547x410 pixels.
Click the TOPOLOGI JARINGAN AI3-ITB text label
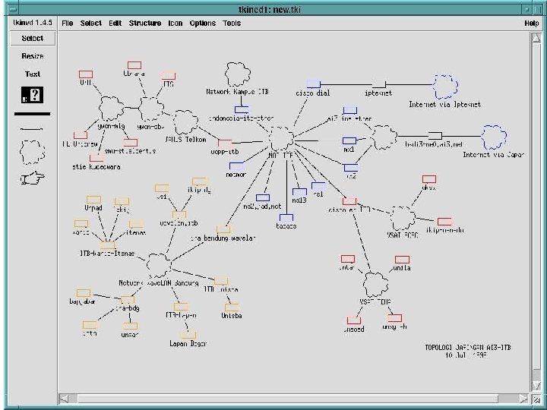467,348
